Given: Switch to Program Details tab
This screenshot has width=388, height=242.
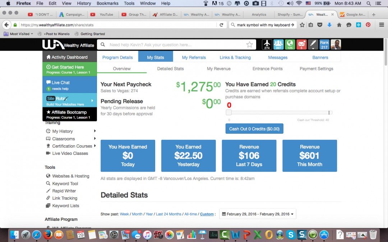Looking at the screenshot, I should pos(117,57).
